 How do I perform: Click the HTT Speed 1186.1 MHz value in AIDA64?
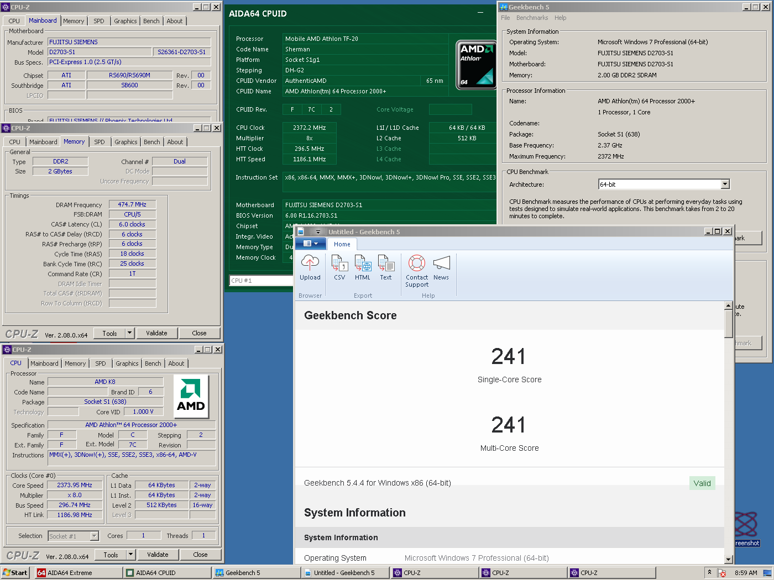(310, 159)
